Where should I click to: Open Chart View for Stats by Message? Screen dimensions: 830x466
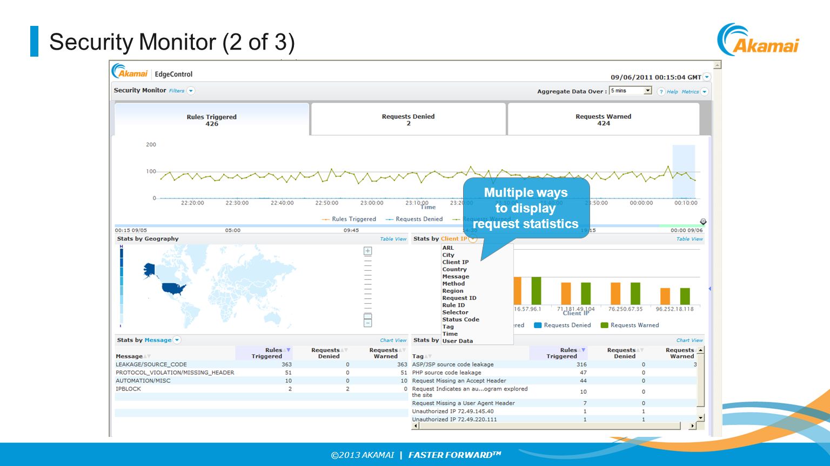click(393, 340)
